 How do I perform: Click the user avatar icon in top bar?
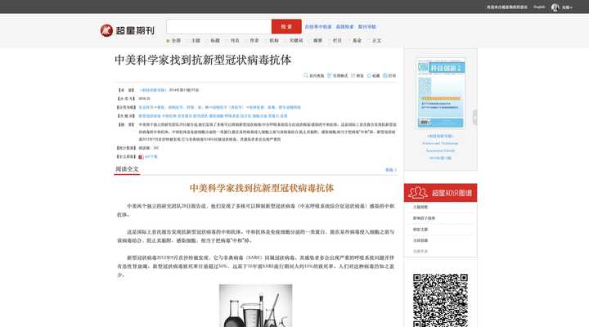[555, 7]
